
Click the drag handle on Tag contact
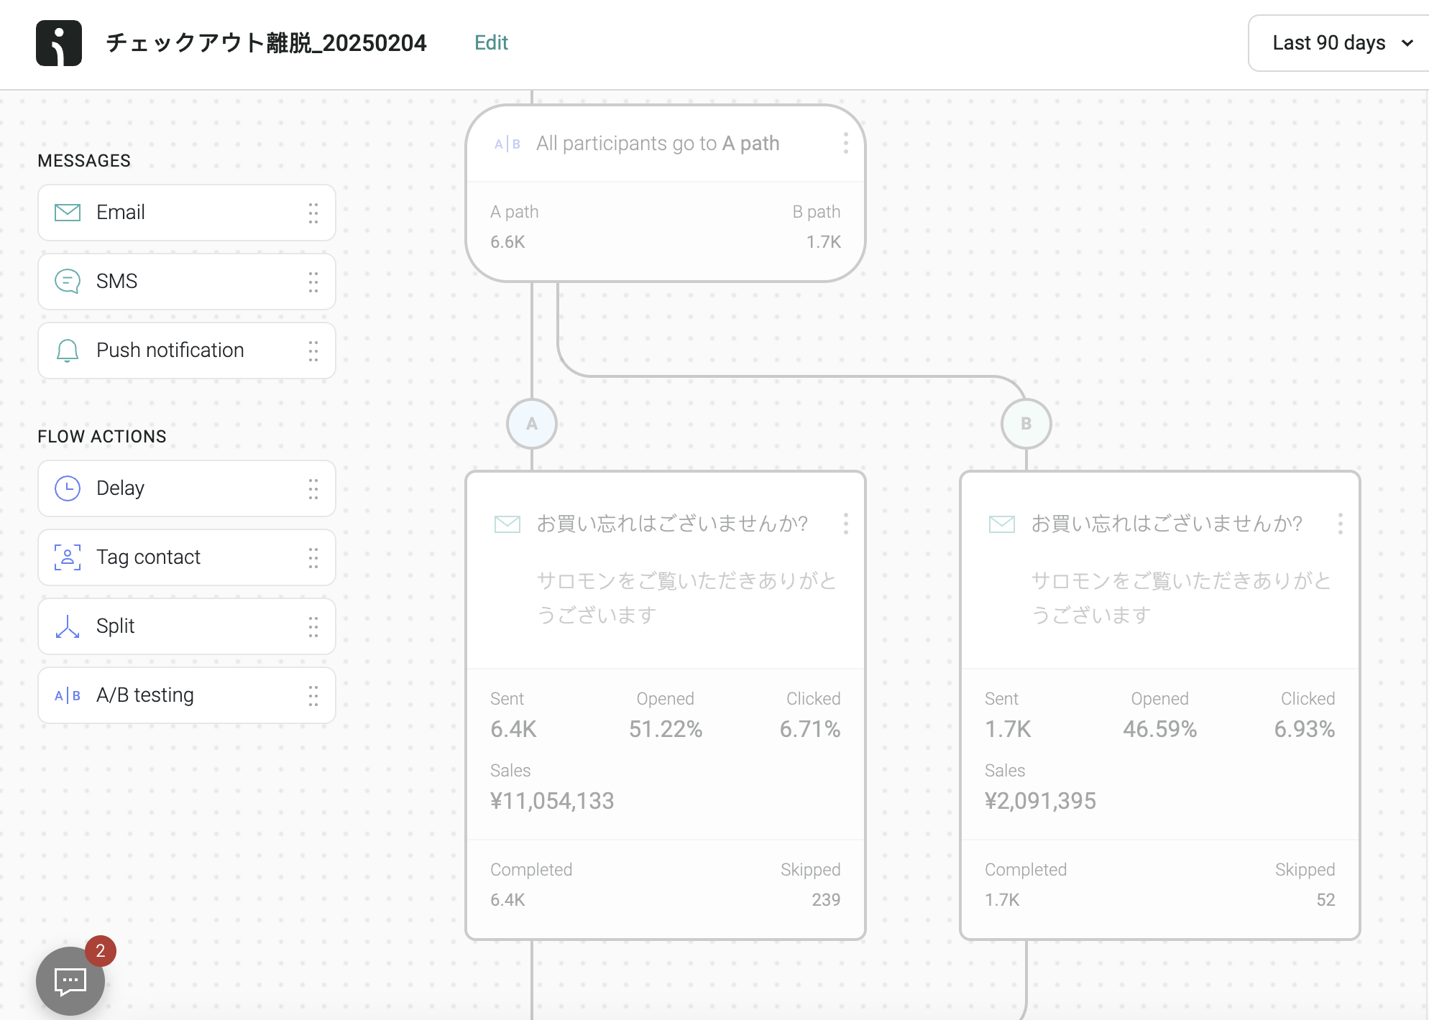[x=313, y=557]
